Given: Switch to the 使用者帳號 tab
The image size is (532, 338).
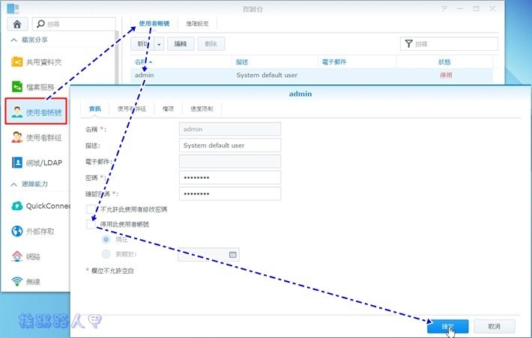Looking at the screenshot, I should pos(154,23).
